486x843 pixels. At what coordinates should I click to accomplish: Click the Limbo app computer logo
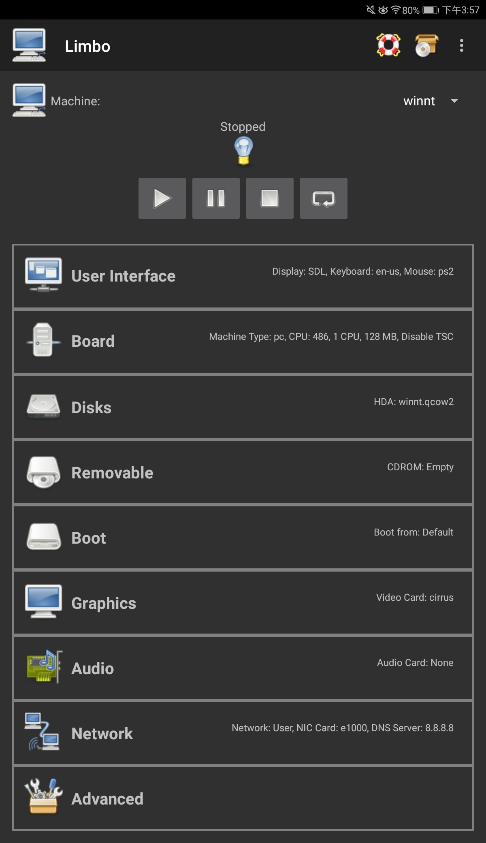tap(29, 45)
